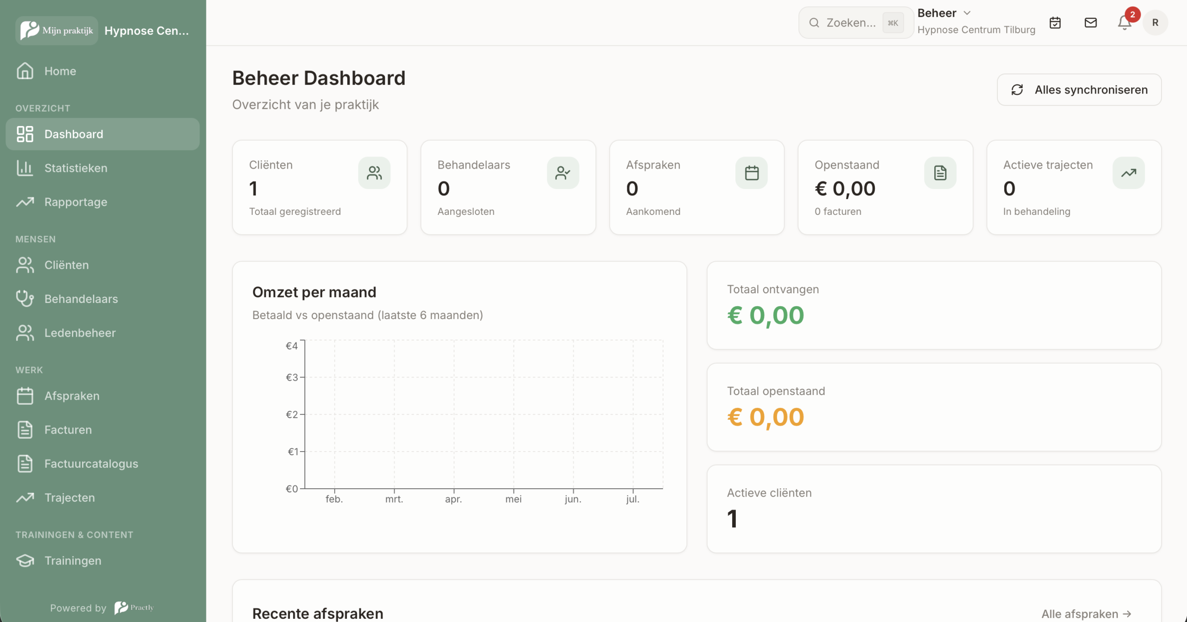Click Alles synchroniseren button

1079,90
